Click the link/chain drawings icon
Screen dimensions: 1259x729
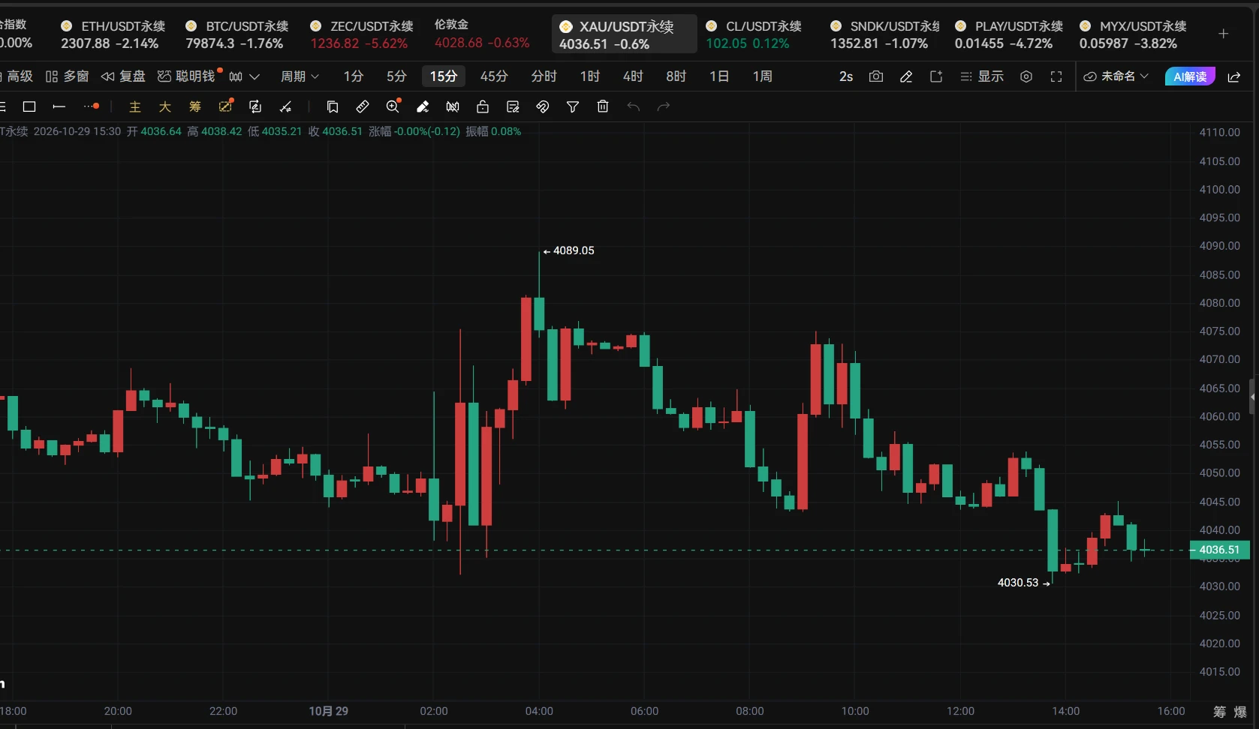[x=543, y=106]
